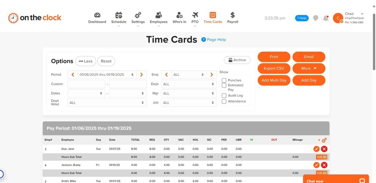Collapse columns with small orange arrow

coord(319,140)
